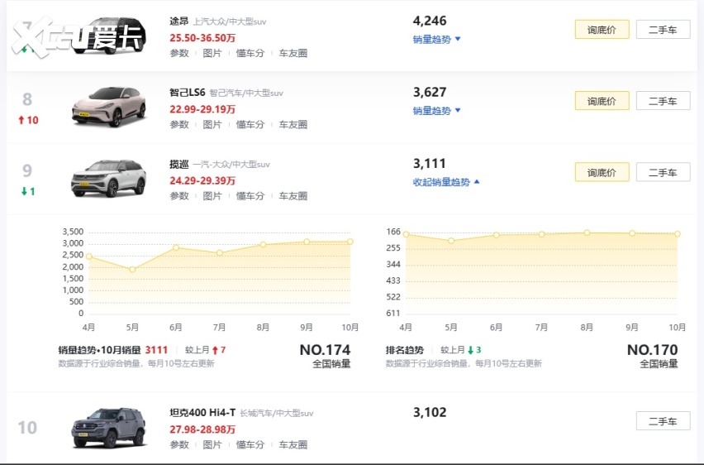Open 图片 link under 揽巡
Viewport: 704px width, 465px height.
pos(212,196)
